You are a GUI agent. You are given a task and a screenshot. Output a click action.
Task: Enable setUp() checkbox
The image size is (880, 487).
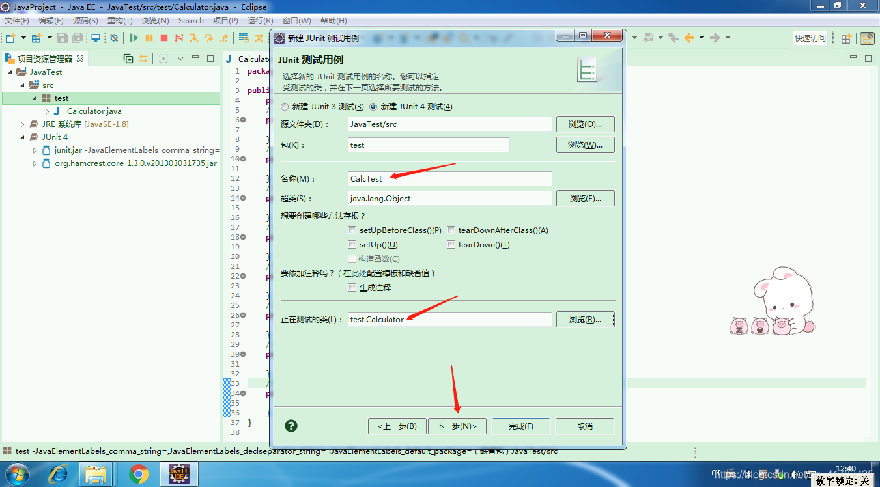tap(352, 245)
